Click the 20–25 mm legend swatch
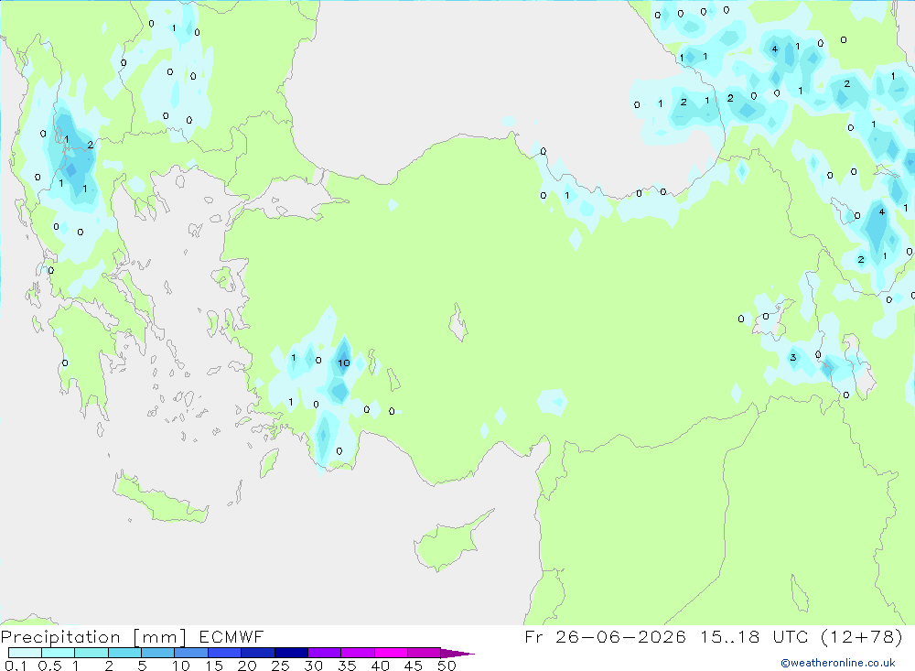This screenshot has height=671, width=915. point(258,653)
